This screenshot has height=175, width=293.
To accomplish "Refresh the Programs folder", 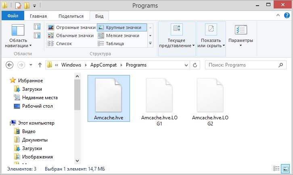I will coord(195,65).
